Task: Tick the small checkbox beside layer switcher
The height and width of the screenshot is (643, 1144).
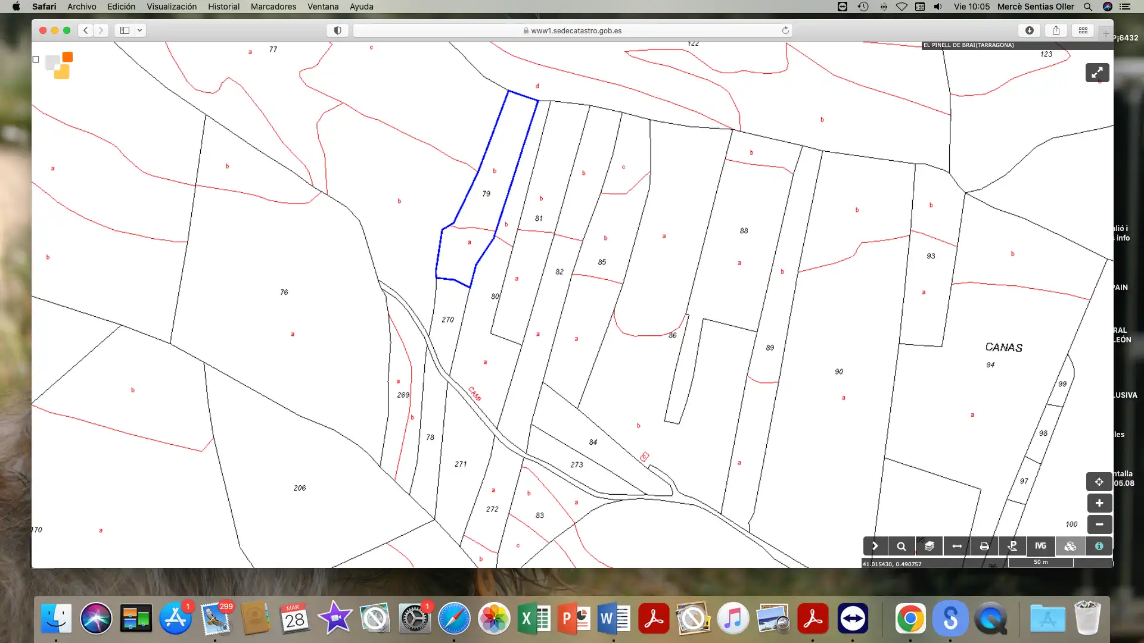Action: (36, 60)
